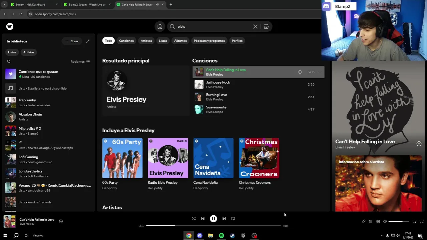Expand Tu biblioteca with the arrows icon

[x=88, y=41]
